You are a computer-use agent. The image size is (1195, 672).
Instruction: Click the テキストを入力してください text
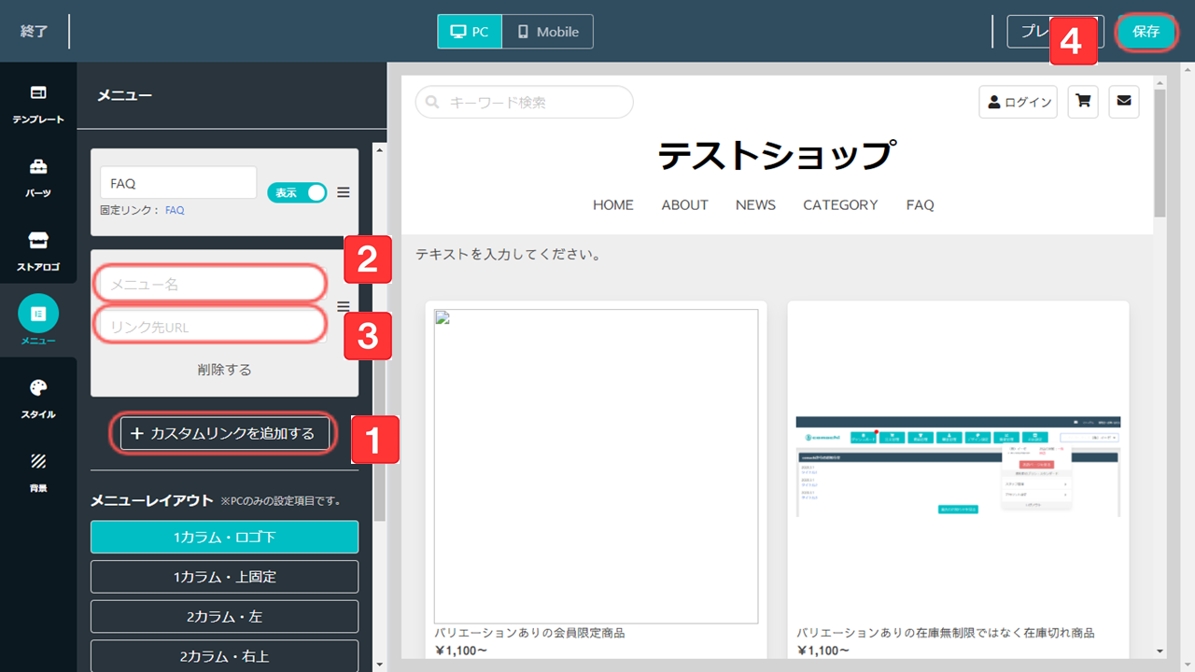point(508,254)
